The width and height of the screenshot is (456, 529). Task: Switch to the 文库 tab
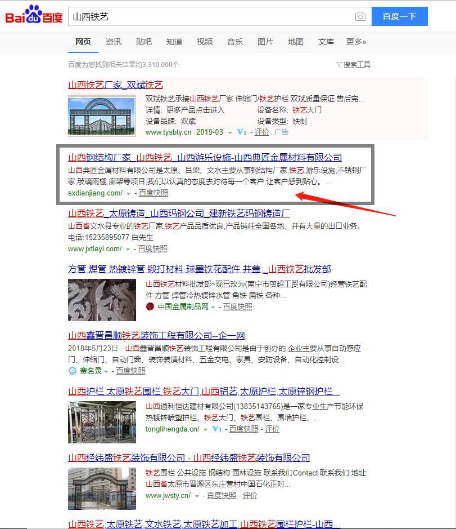coord(326,42)
